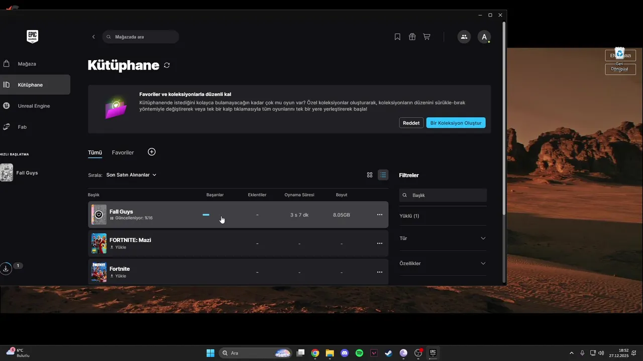
Task: Switch to grid view
Action: pyautogui.click(x=370, y=175)
